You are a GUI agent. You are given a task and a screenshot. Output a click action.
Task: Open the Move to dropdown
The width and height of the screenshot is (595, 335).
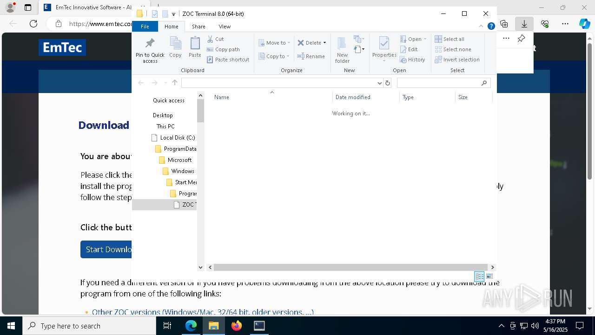[x=274, y=43]
